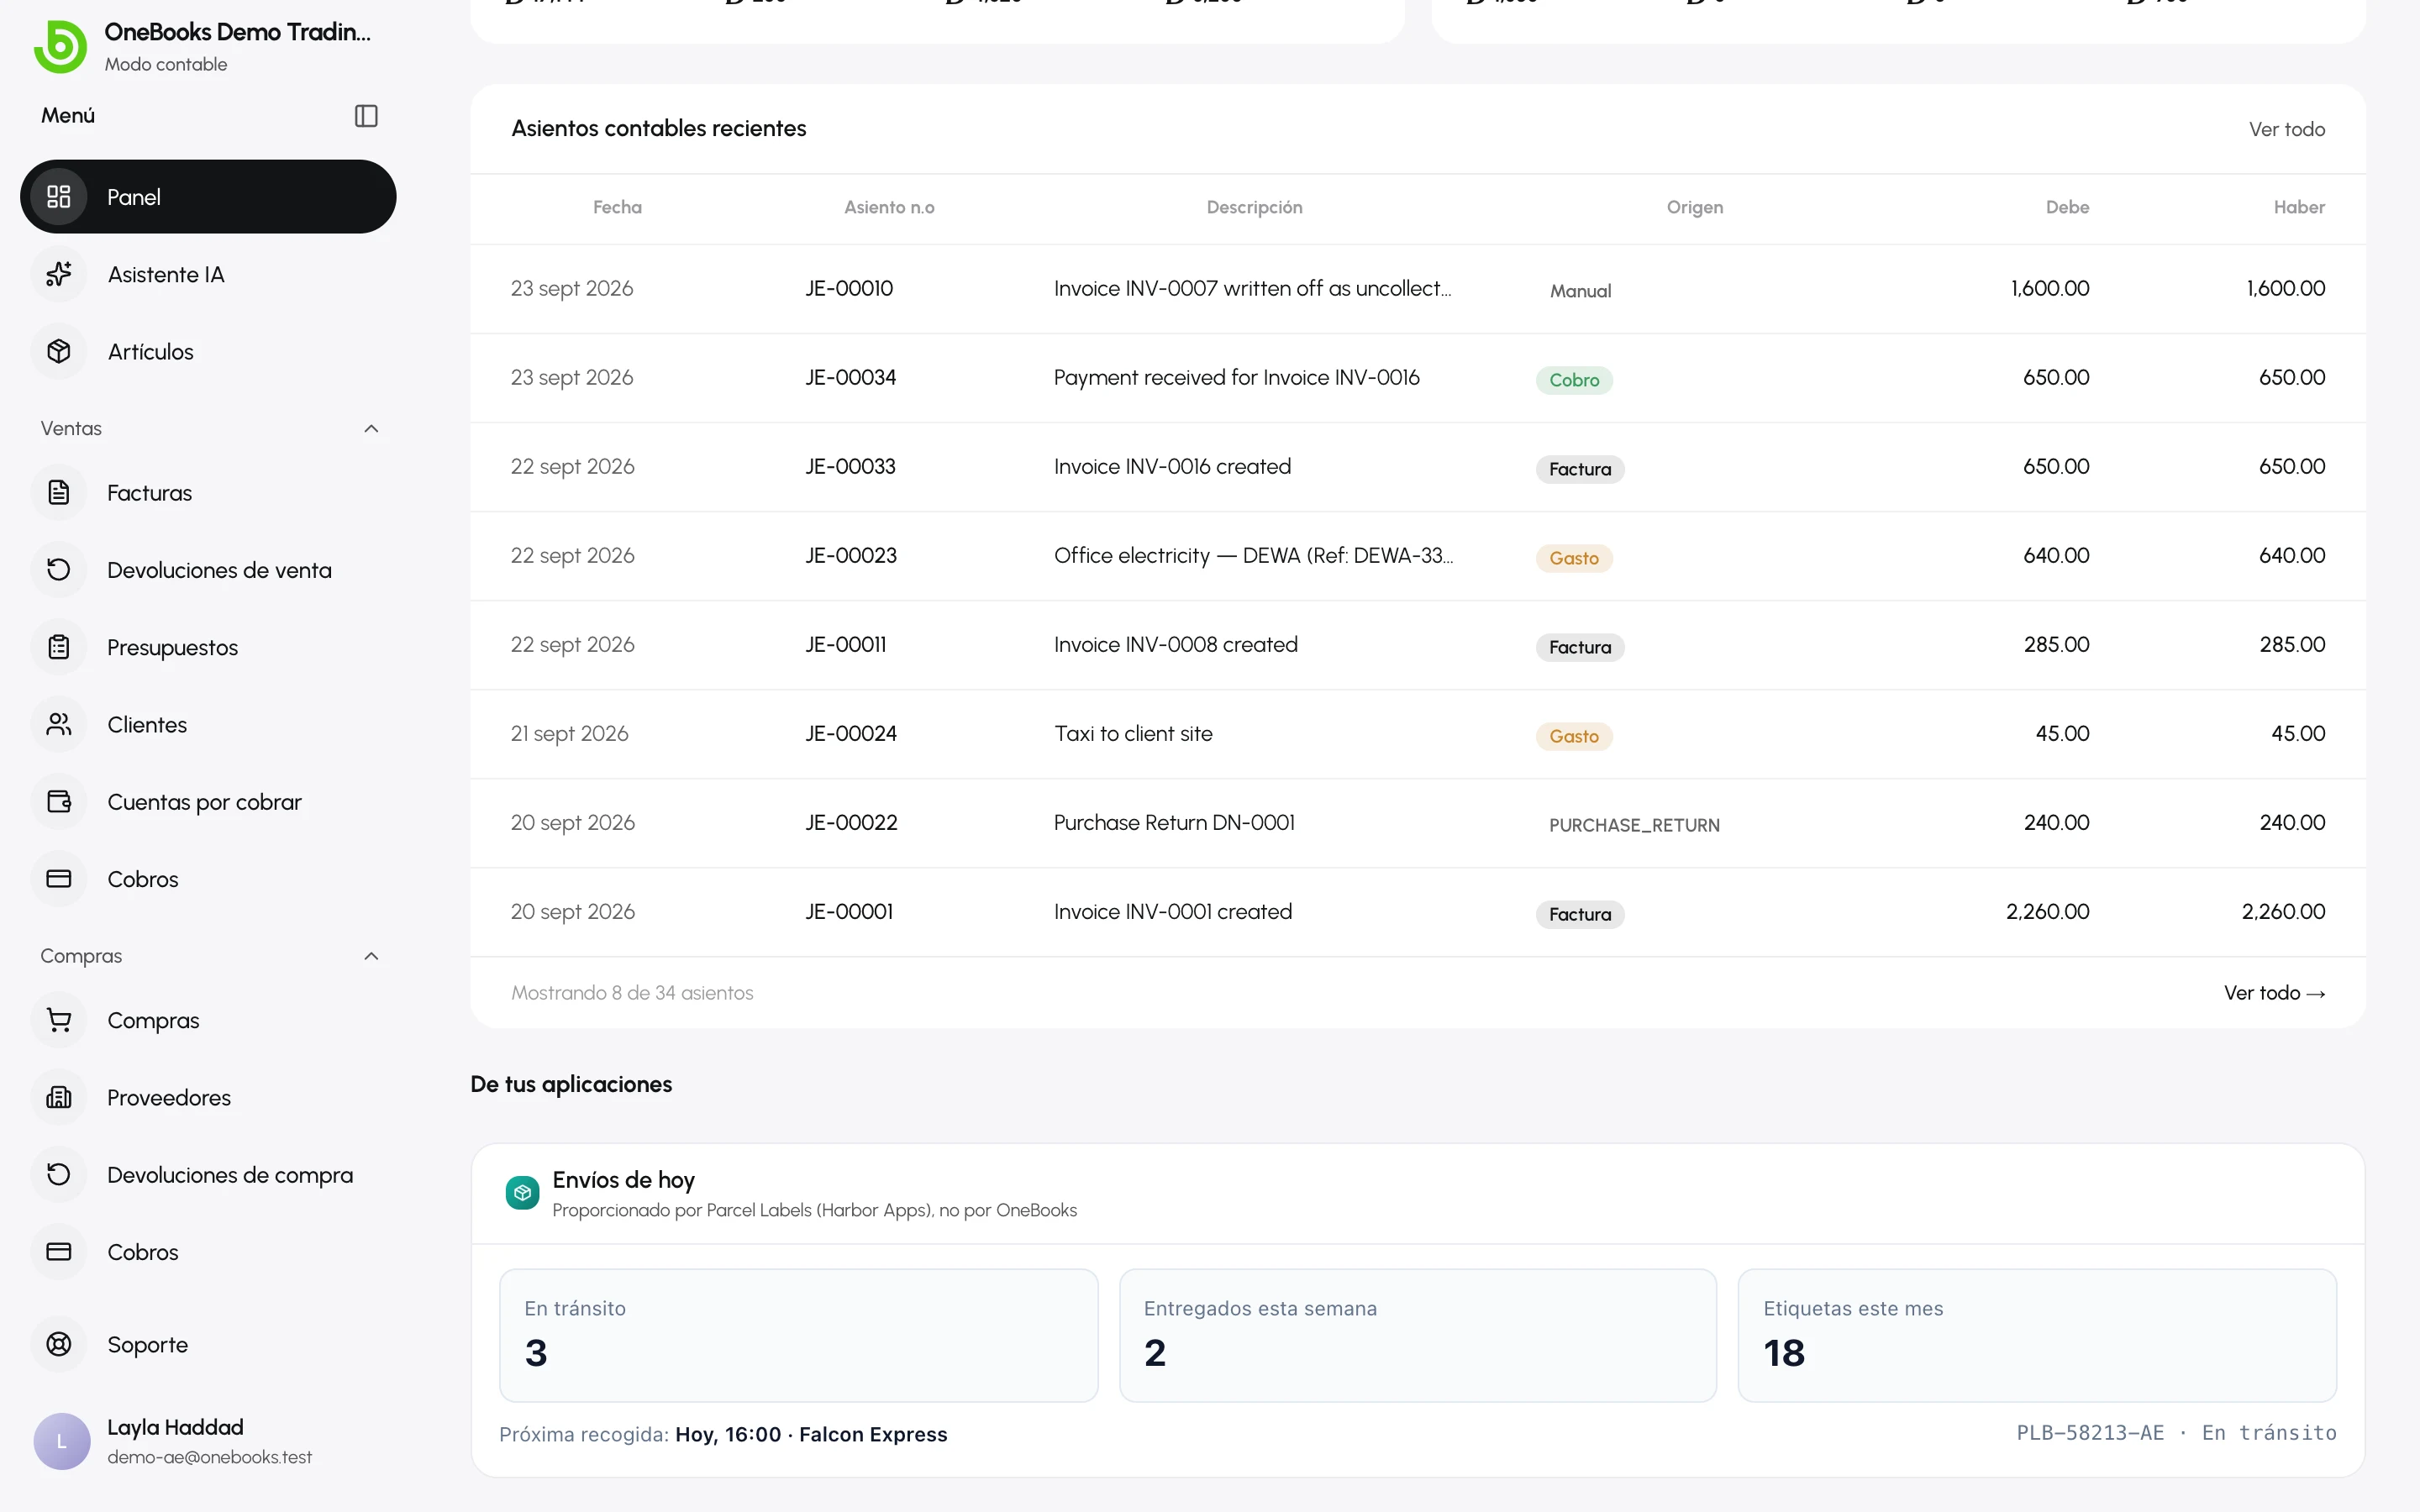Open Devoluciones de venta return icon
2420x1512 pixels.
point(59,569)
